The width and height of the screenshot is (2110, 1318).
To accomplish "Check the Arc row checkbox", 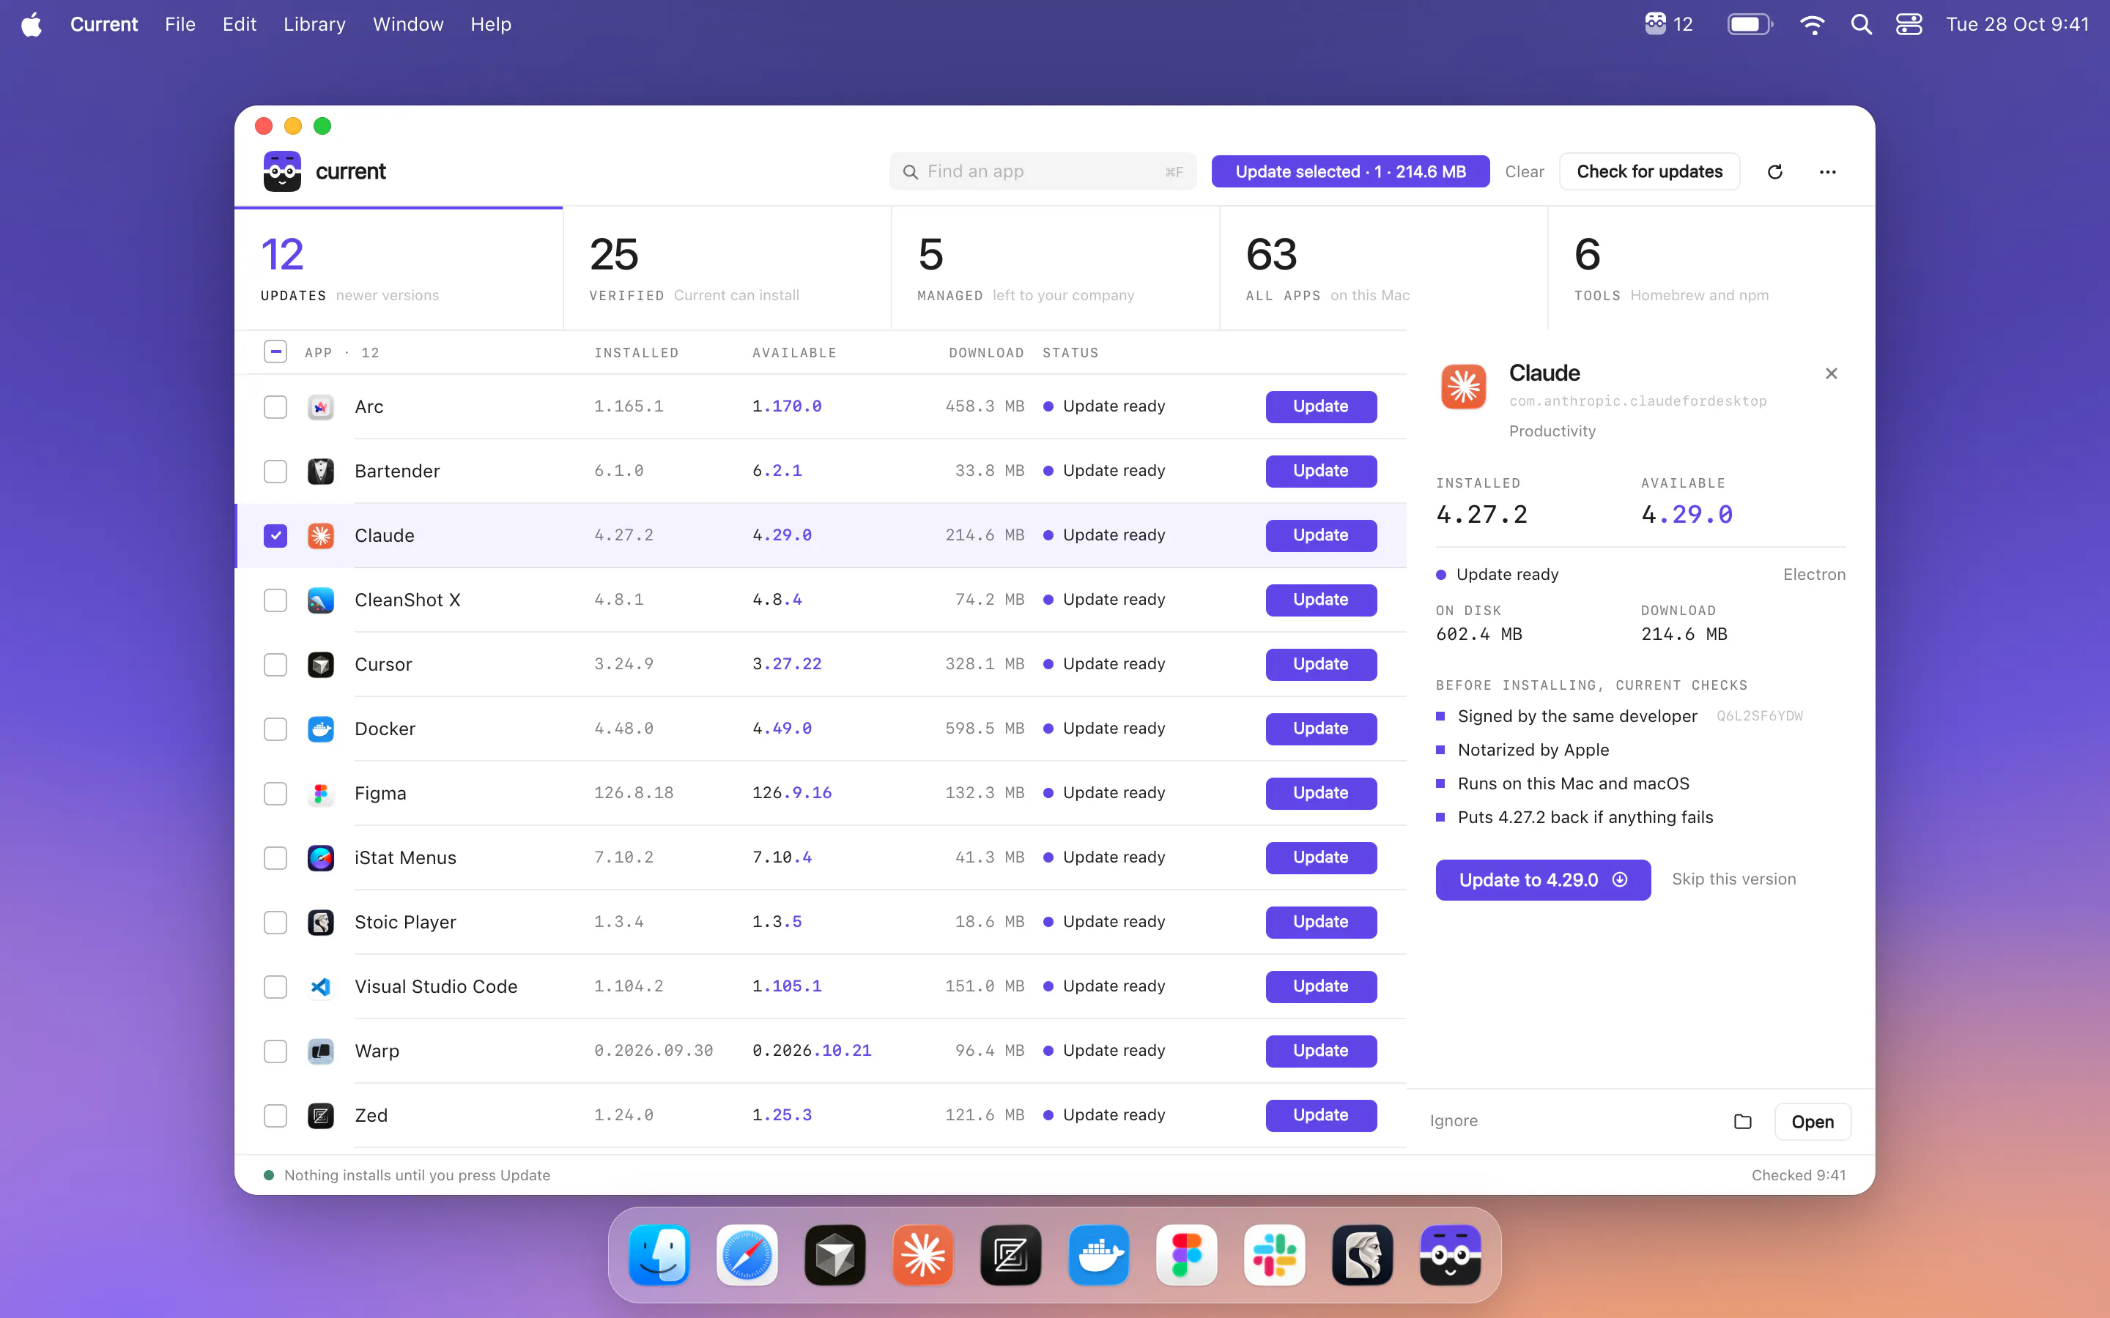I will click(275, 407).
